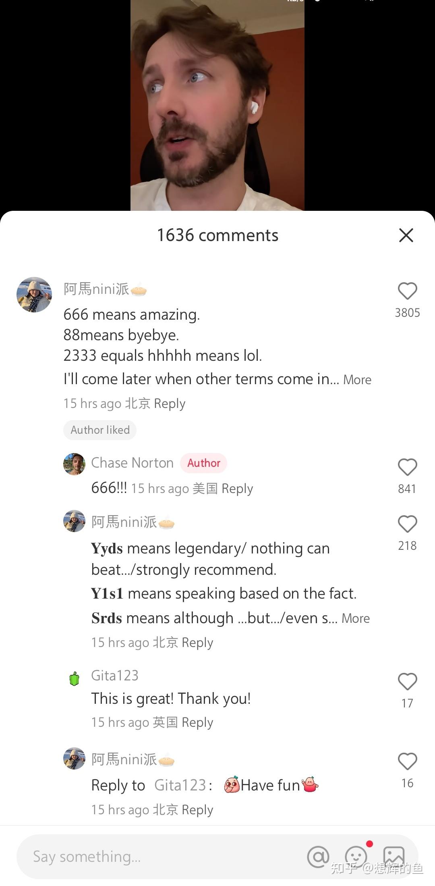Reply to Chase Norton's comment
Screen dimensions: 435x886
tap(237, 489)
